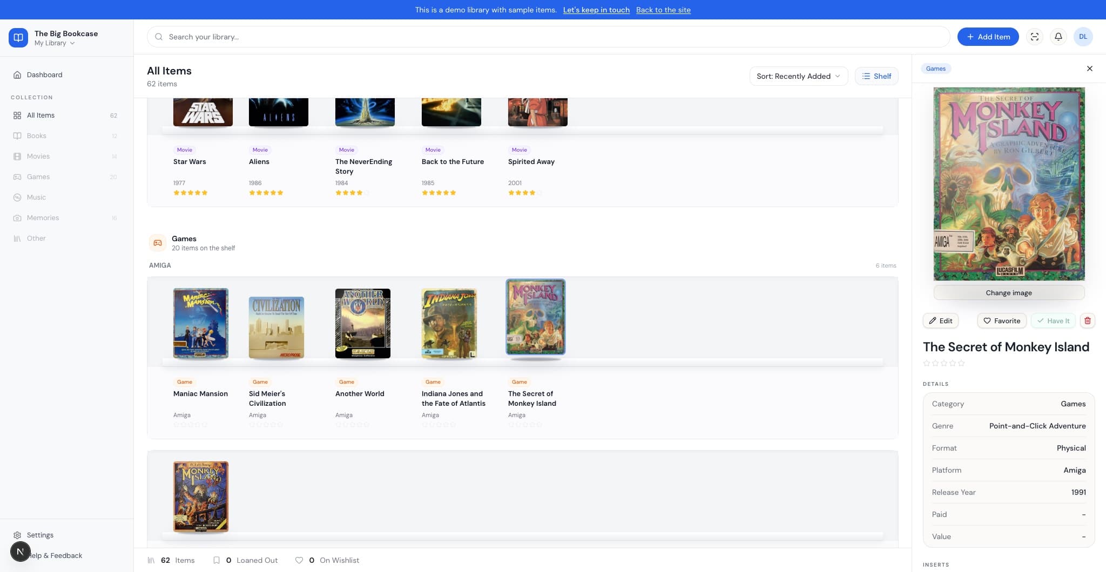Open the Spirited Away cover
The width and height of the screenshot is (1106, 572).
click(538, 112)
